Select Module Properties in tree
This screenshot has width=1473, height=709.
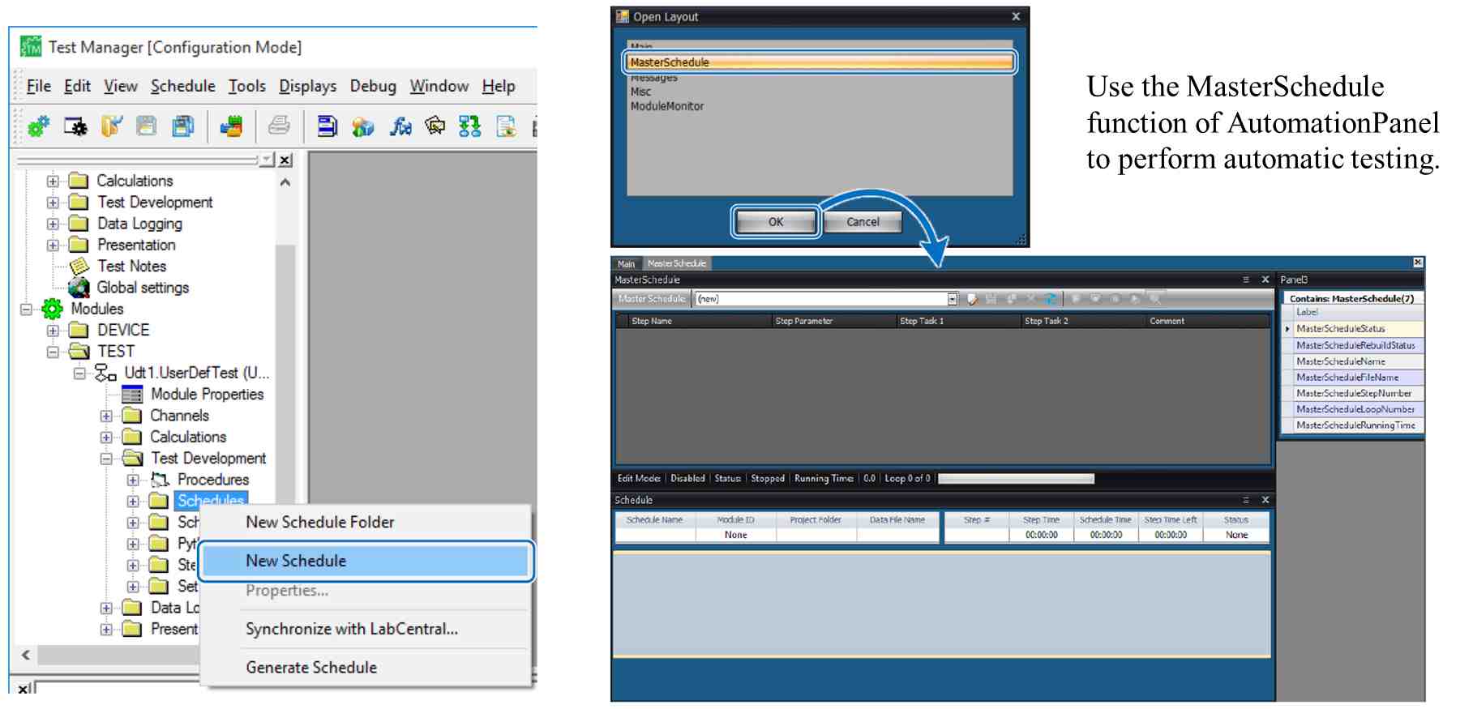(x=208, y=395)
